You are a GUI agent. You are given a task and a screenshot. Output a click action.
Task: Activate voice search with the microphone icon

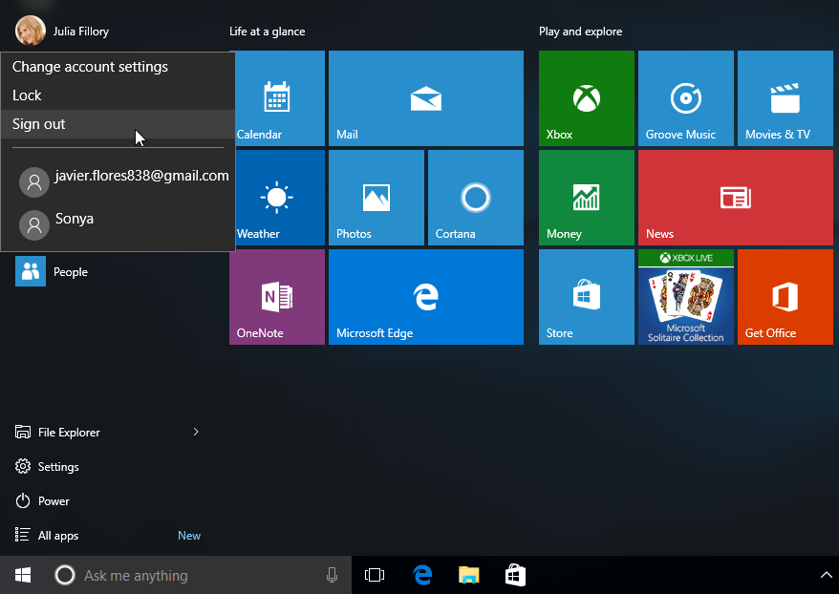pyautogui.click(x=332, y=575)
